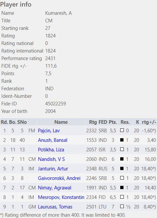
Task: Click the rtg+/- column header
Action: 148,122
